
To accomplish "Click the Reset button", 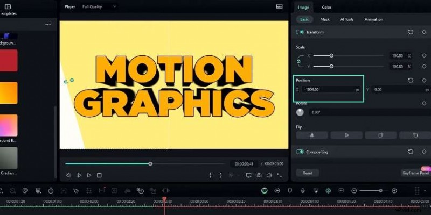I will (308, 173).
